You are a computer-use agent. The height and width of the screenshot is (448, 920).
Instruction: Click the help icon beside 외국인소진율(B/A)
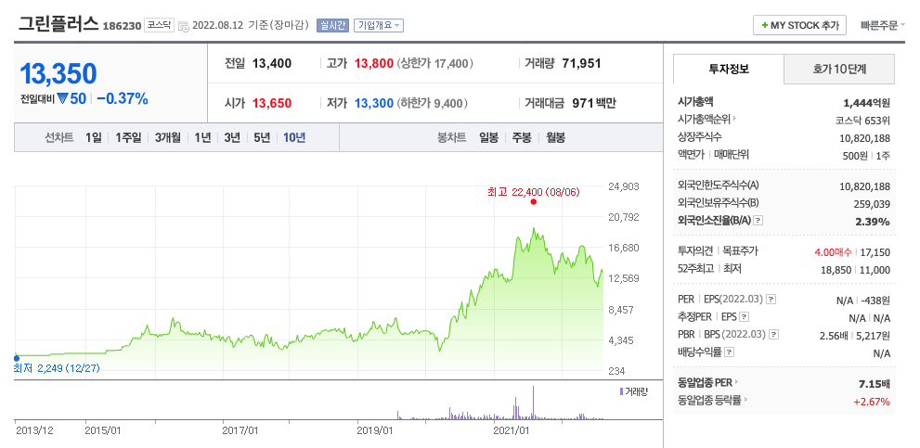pyautogui.click(x=758, y=221)
